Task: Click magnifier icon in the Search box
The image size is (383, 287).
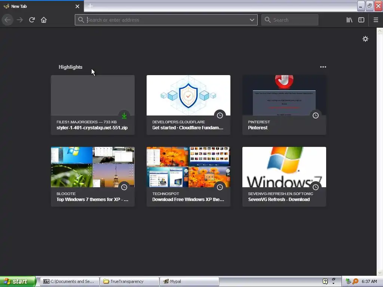Action: coord(267,20)
